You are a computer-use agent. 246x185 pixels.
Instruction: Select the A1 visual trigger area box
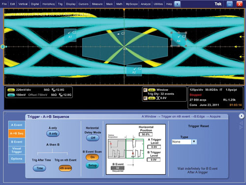(70, 35)
